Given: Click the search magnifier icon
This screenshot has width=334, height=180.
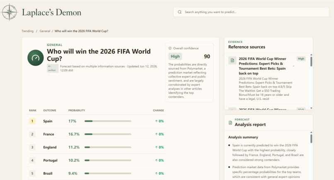Looking at the screenshot, I should (179, 12).
